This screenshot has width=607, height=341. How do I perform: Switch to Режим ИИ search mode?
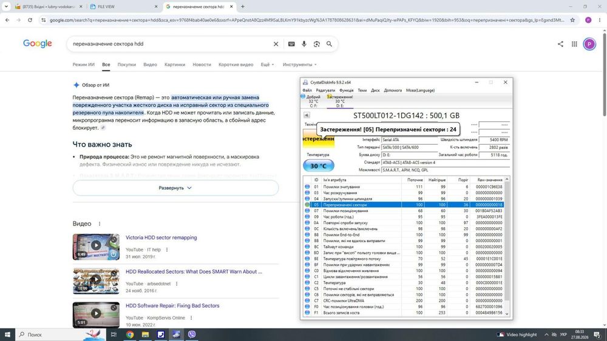click(84, 64)
